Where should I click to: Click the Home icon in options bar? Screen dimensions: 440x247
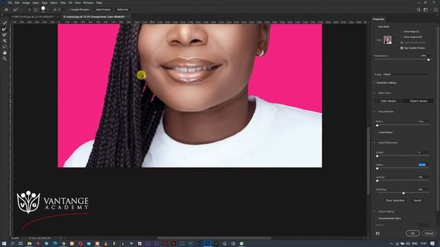(x=6, y=10)
